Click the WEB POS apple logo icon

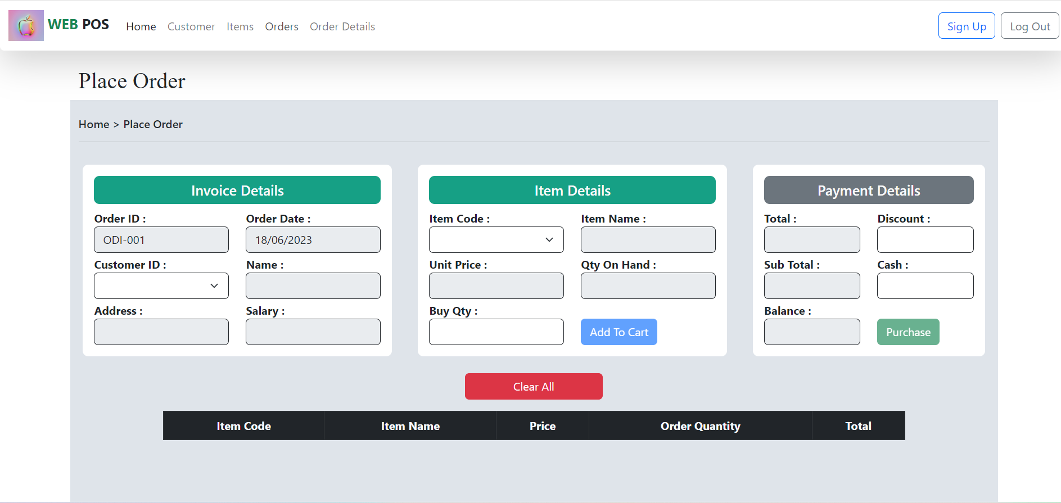coord(26,25)
